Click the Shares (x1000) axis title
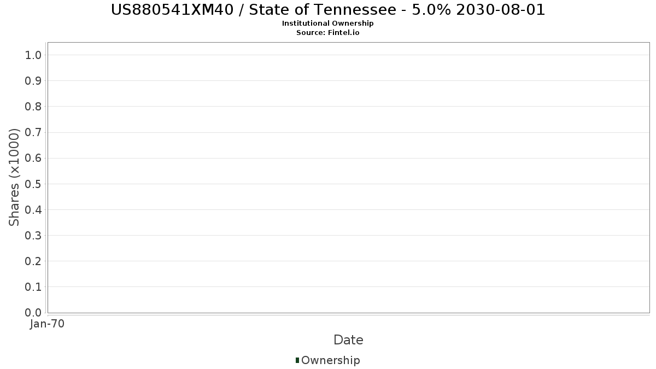Image resolution: width=656 pixels, height=369 pixels. 14,177
